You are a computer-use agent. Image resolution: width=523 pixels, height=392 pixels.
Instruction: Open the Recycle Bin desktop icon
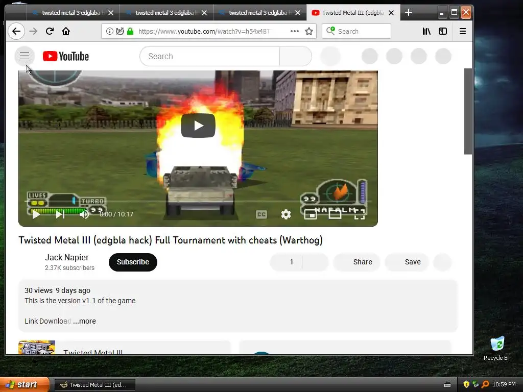[497, 348]
